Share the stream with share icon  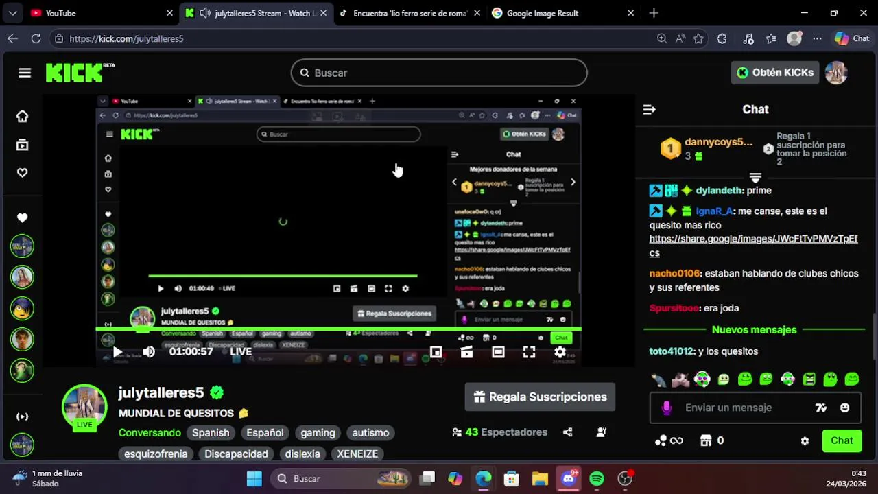point(567,432)
